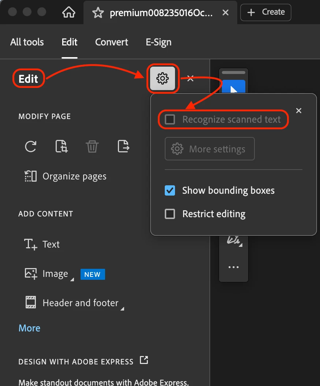The height and width of the screenshot is (386, 320).
Task: Click the Image add icon
Action: click(x=31, y=274)
